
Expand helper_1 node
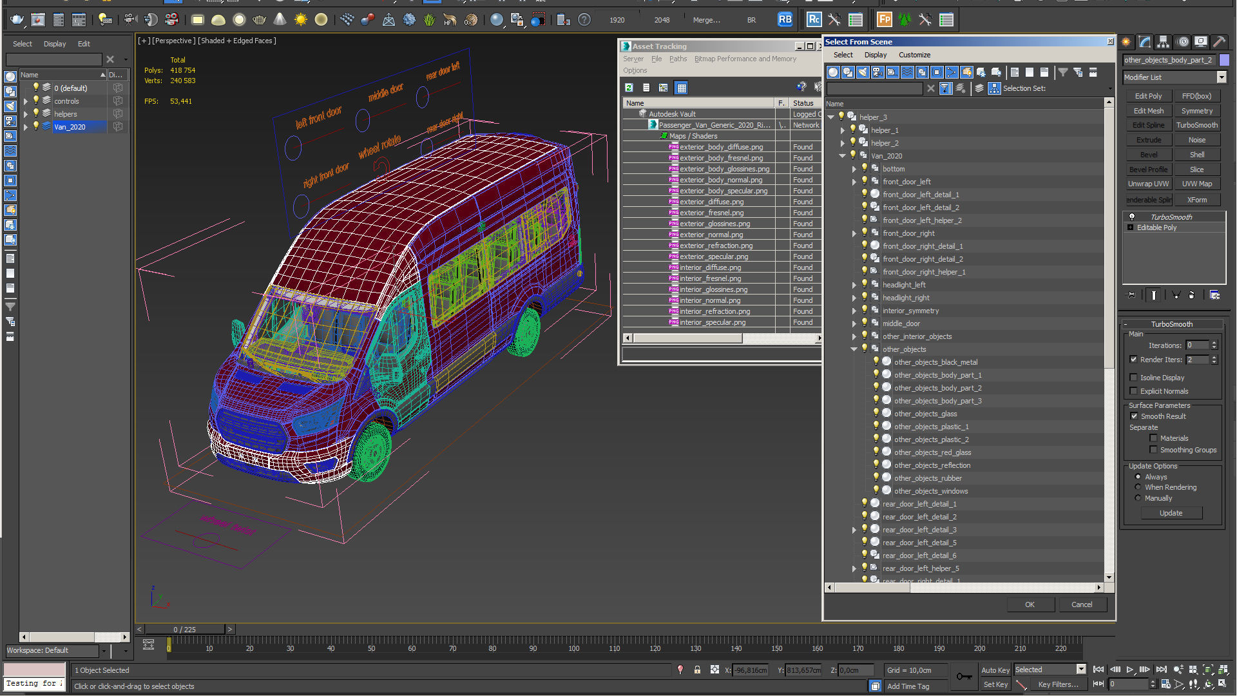843,130
